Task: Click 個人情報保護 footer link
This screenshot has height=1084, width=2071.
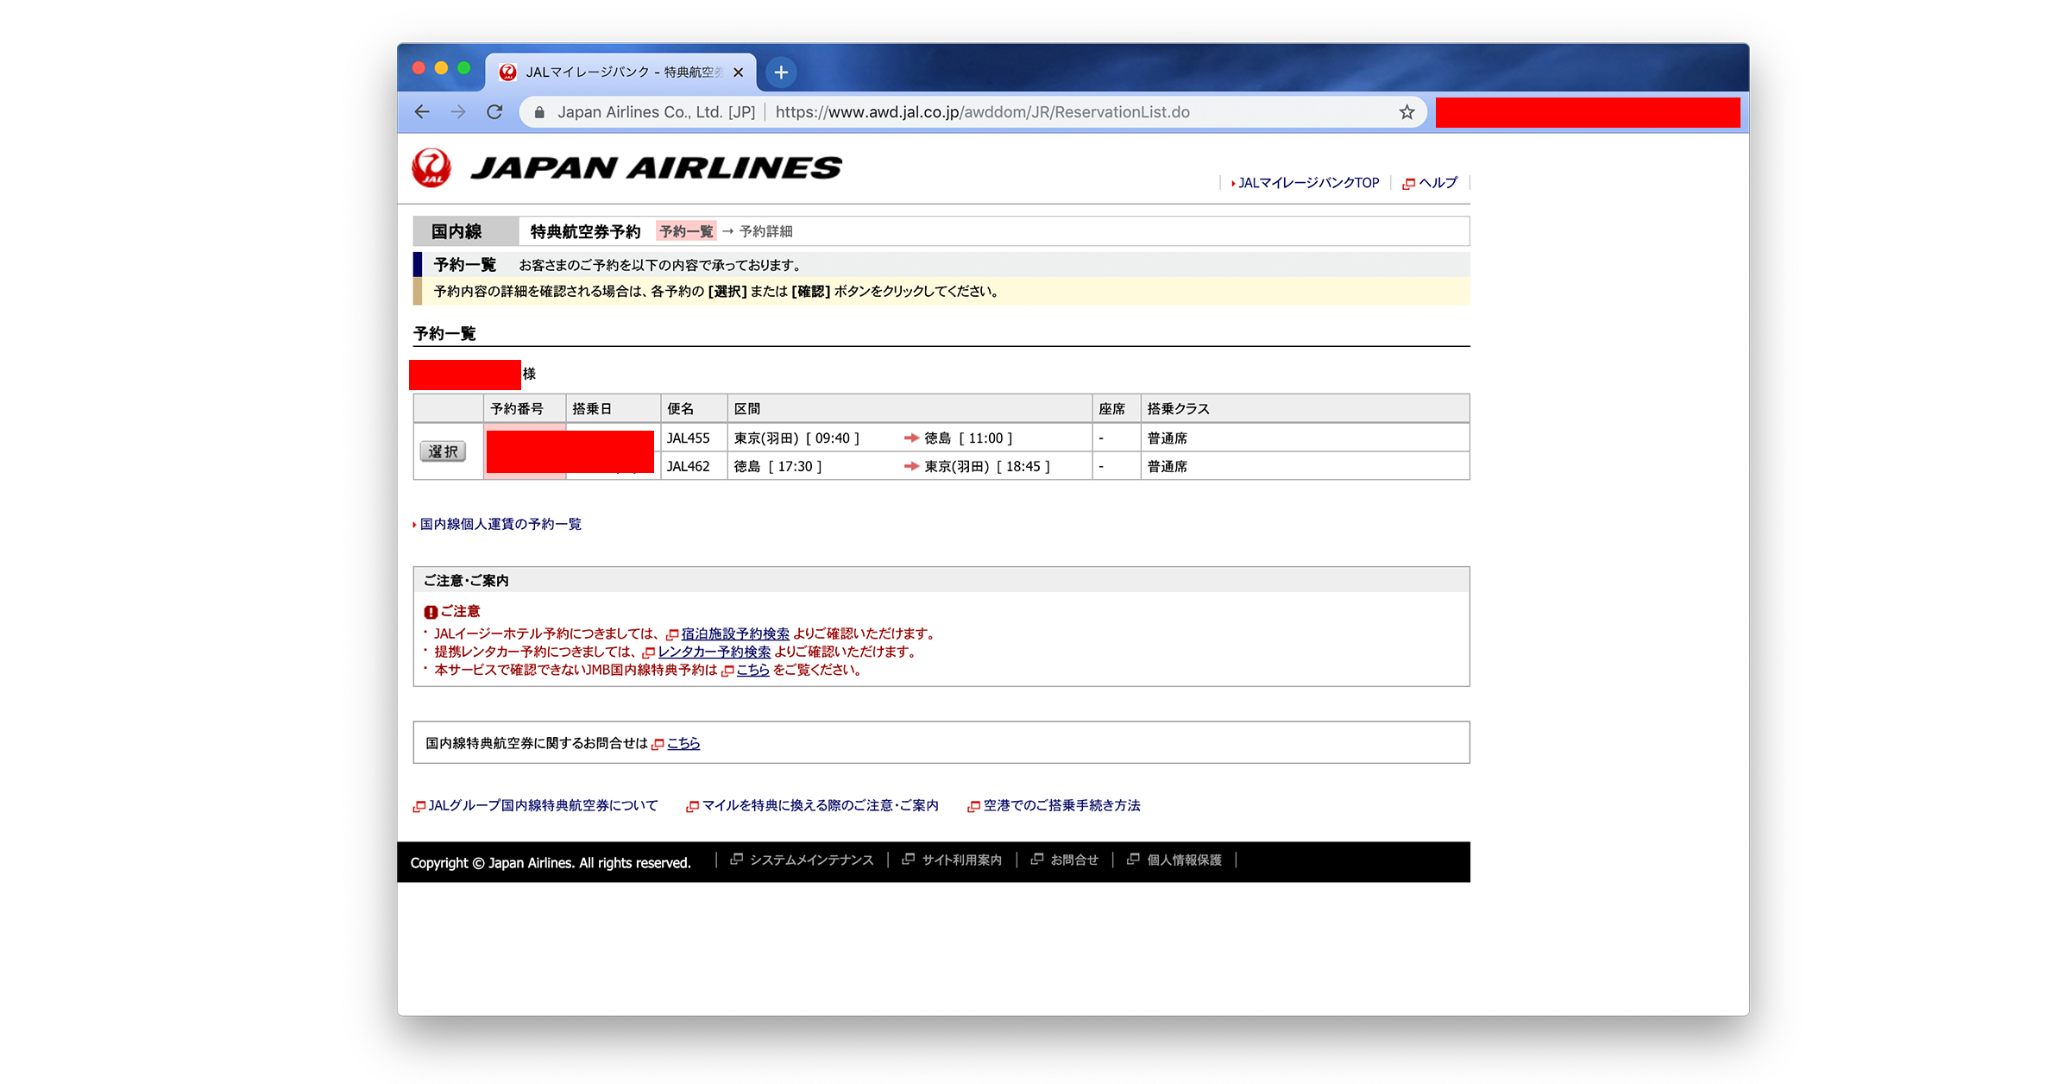Action: (1184, 860)
